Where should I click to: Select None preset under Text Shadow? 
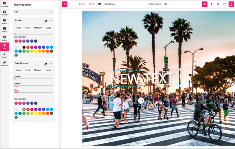point(19,70)
